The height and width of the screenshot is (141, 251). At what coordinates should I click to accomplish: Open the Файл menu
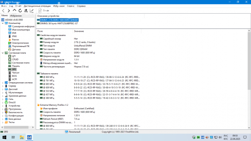[4, 6]
